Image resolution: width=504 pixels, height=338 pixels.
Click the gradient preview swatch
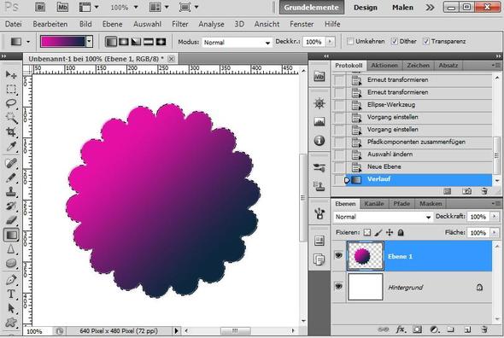[62, 42]
